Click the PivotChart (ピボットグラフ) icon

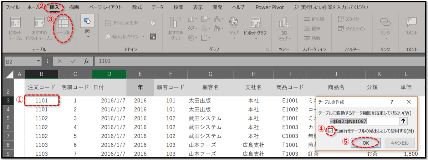pyautogui.click(x=255, y=22)
